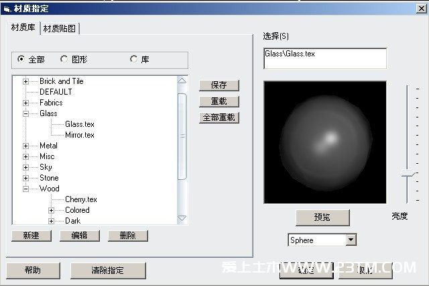Click the material tree scrollbar thumb
Screen dimensions: 429x286
click(182, 136)
